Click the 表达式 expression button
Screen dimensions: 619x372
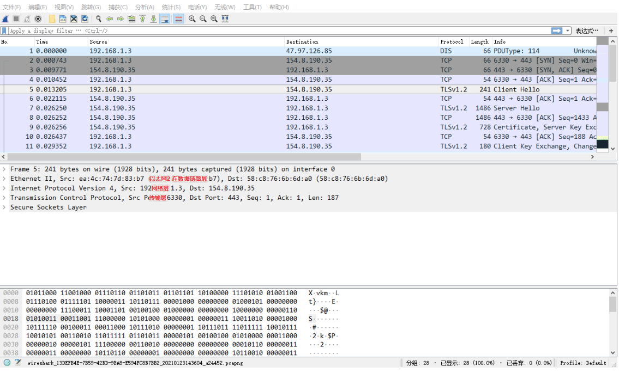[x=586, y=31]
